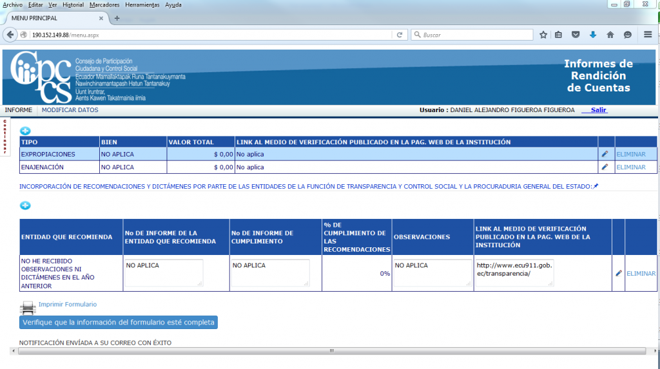Click ELIMINAR link in EXPROPIACIONES row

(630, 155)
